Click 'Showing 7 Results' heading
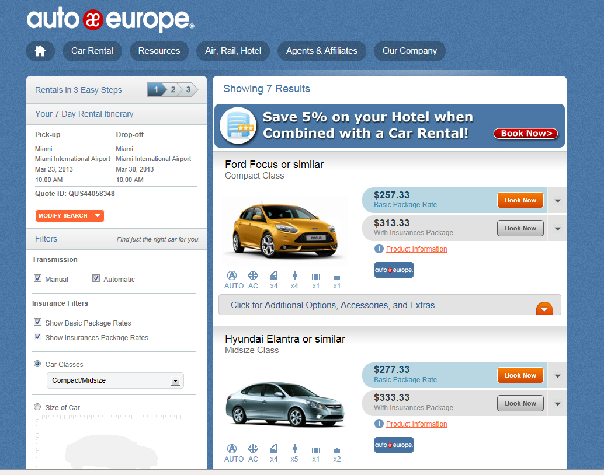 266,89
